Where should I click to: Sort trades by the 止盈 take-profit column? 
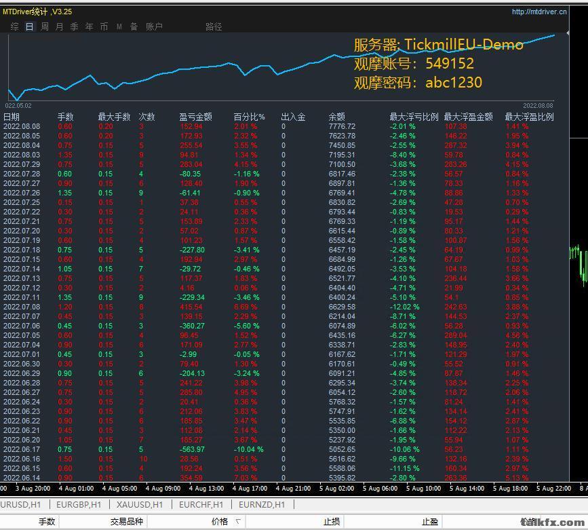pyautogui.click(x=430, y=521)
